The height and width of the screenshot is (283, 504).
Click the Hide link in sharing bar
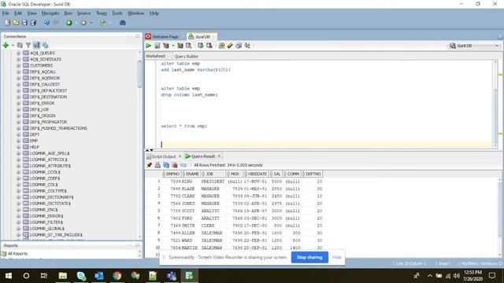click(x=336, y=257)
